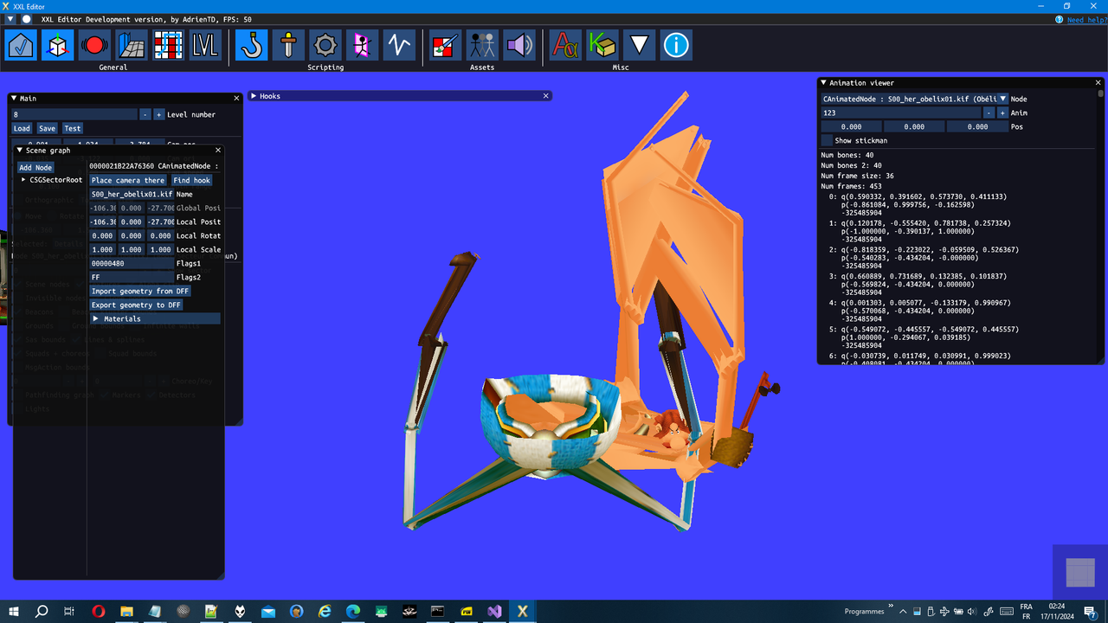This screenshot has width=1108, height=623.
Task: Open the sword squads icon
Action: tap(288, 45)
